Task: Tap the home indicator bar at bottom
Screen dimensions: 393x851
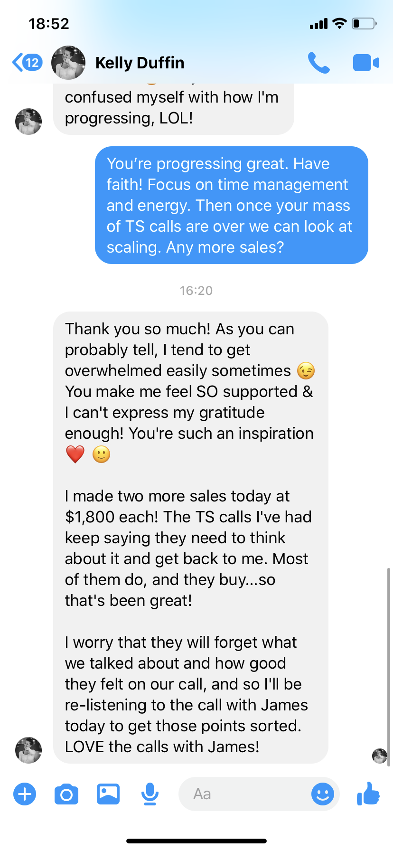Action: (196, 841)
